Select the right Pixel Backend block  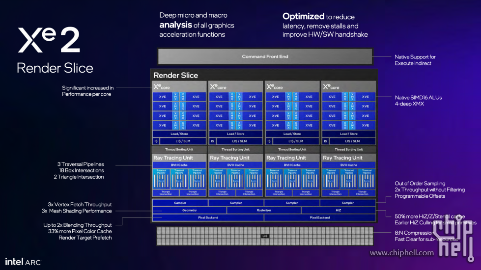(x=320, y=217)
